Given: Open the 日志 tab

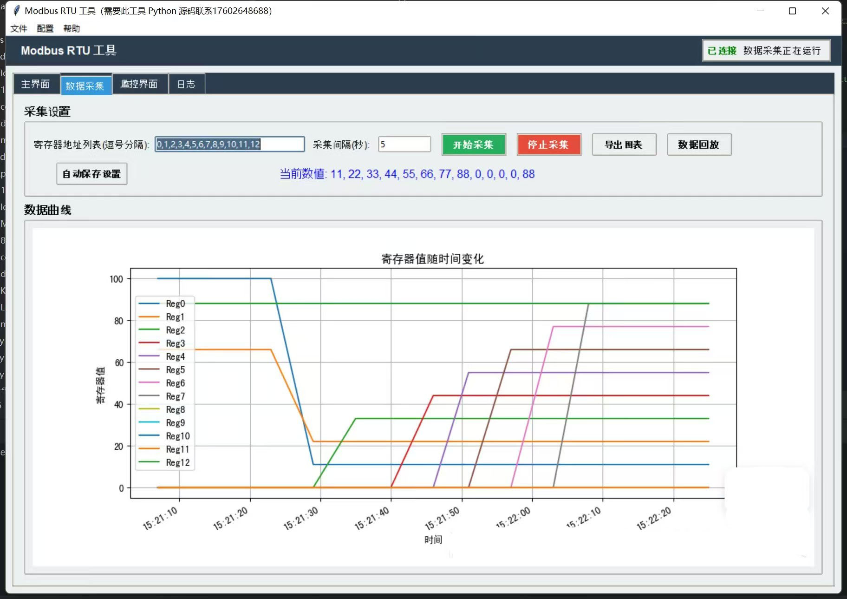Looking at the screenshot, I should [x=186, y=84].
